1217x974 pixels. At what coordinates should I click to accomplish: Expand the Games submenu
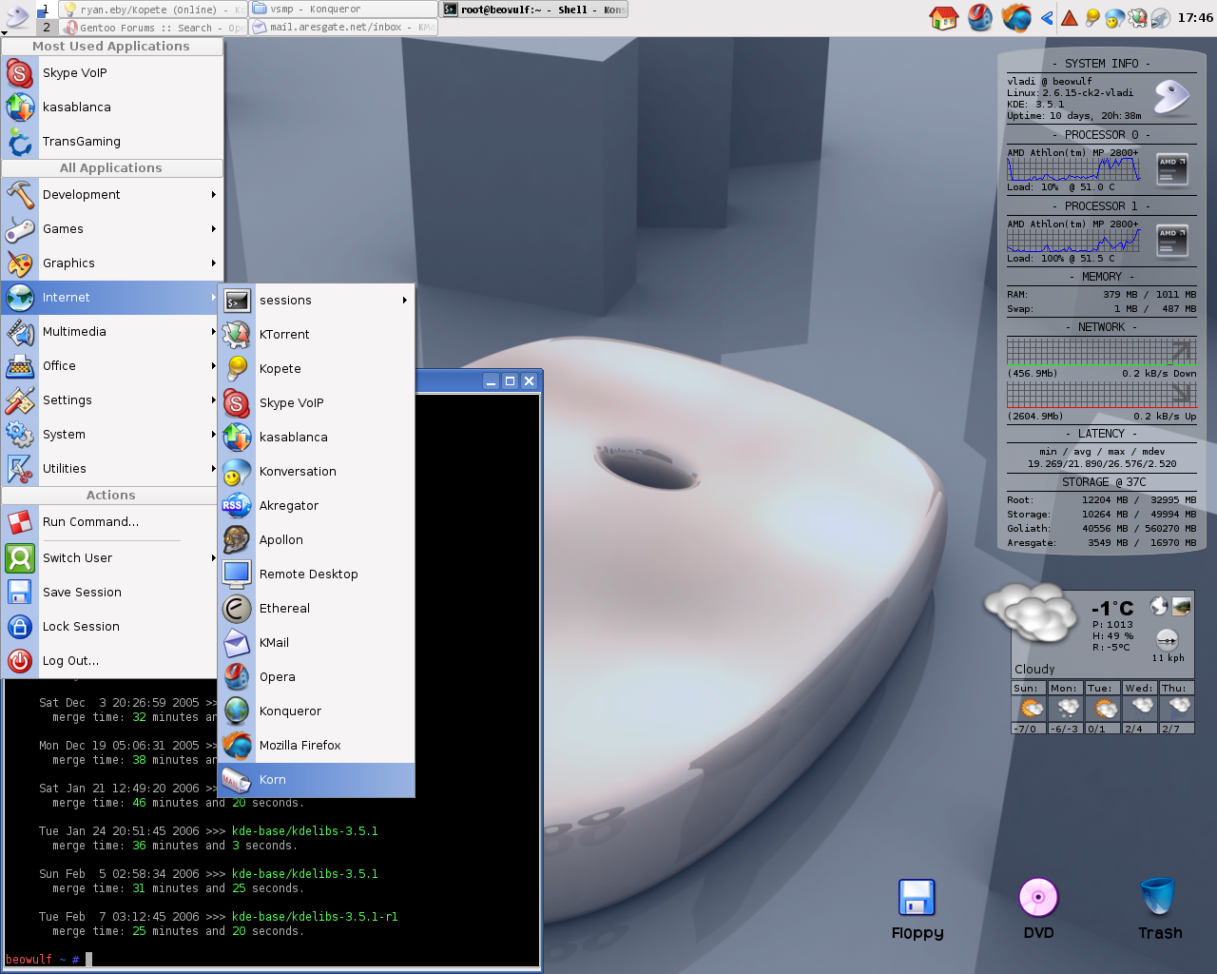coord(112,229)
